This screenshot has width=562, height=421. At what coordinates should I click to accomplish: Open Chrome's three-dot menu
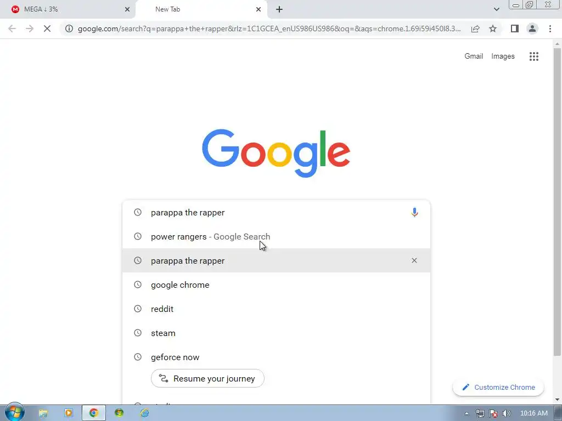(x=550, y=29)
